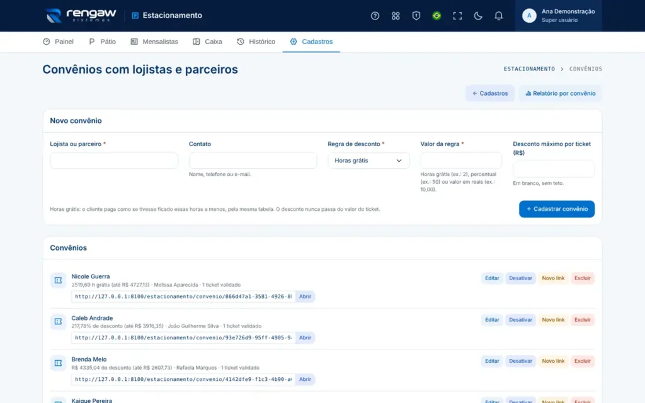
Task: Click Brenda Melo ticket icon
Action: point(58,363)
